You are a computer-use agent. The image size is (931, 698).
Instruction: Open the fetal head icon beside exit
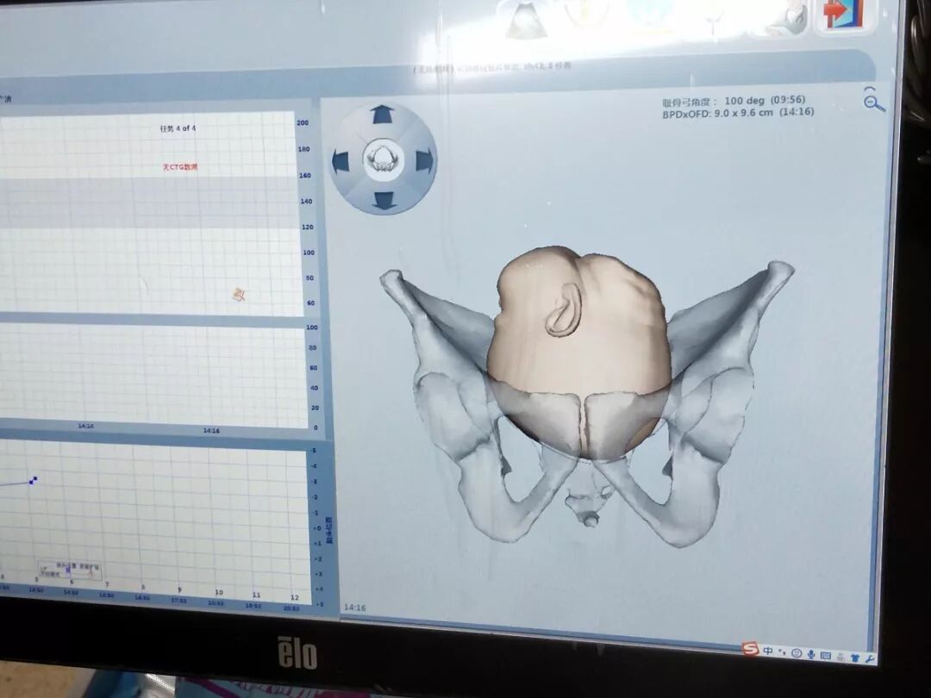point(787,16)
